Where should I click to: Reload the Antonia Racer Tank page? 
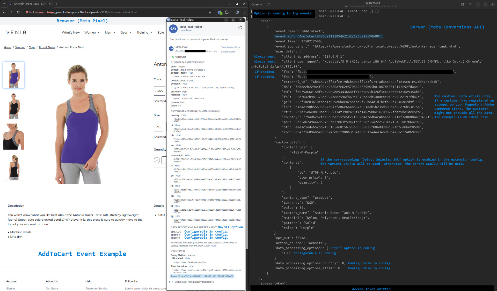[18, 12]
